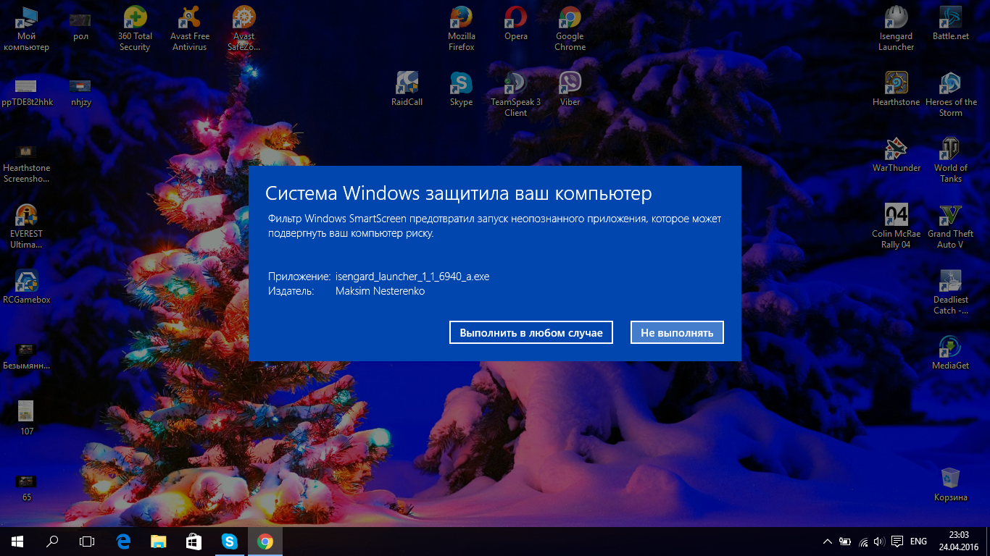This screenshot has height=556, width=990.
Task: Select the Opera desktop icon
Action: tap(516, 25)
